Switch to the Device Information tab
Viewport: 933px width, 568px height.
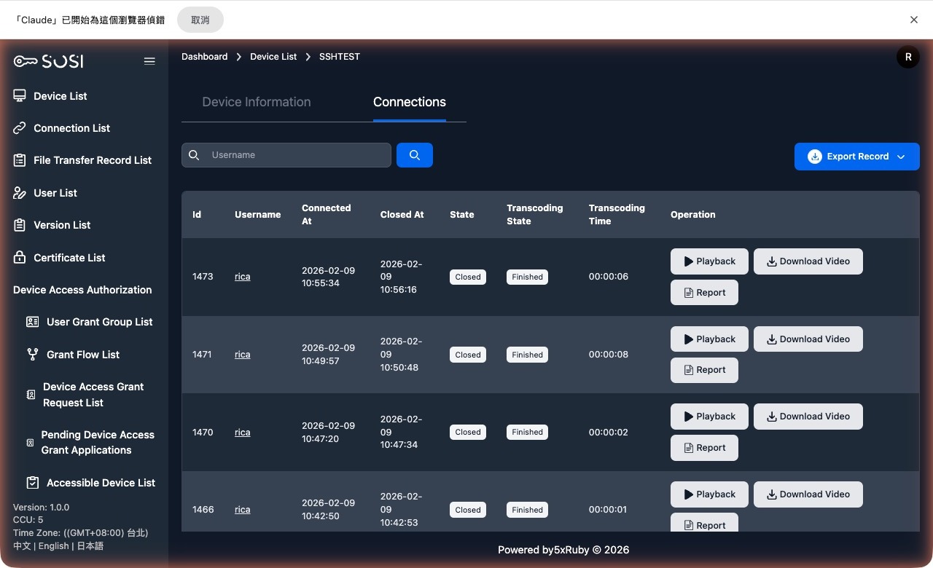click(257, 102)
